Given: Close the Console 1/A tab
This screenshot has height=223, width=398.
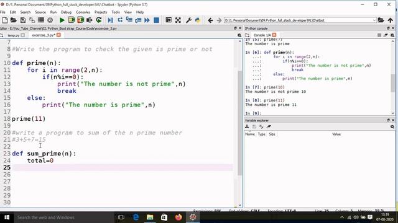Looking at the screenshot, I should 274,35.
